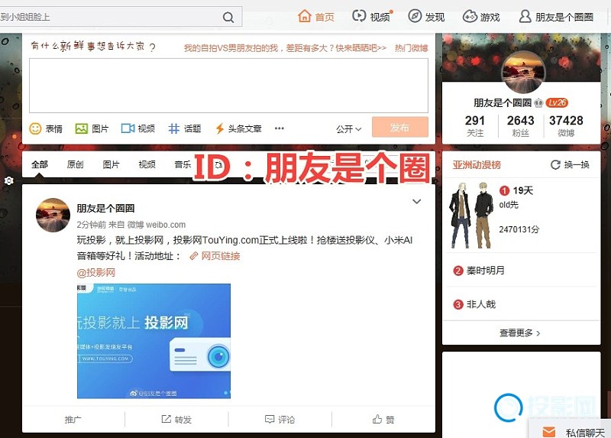Add hashtag with 话题 icon

coord(174,128)
